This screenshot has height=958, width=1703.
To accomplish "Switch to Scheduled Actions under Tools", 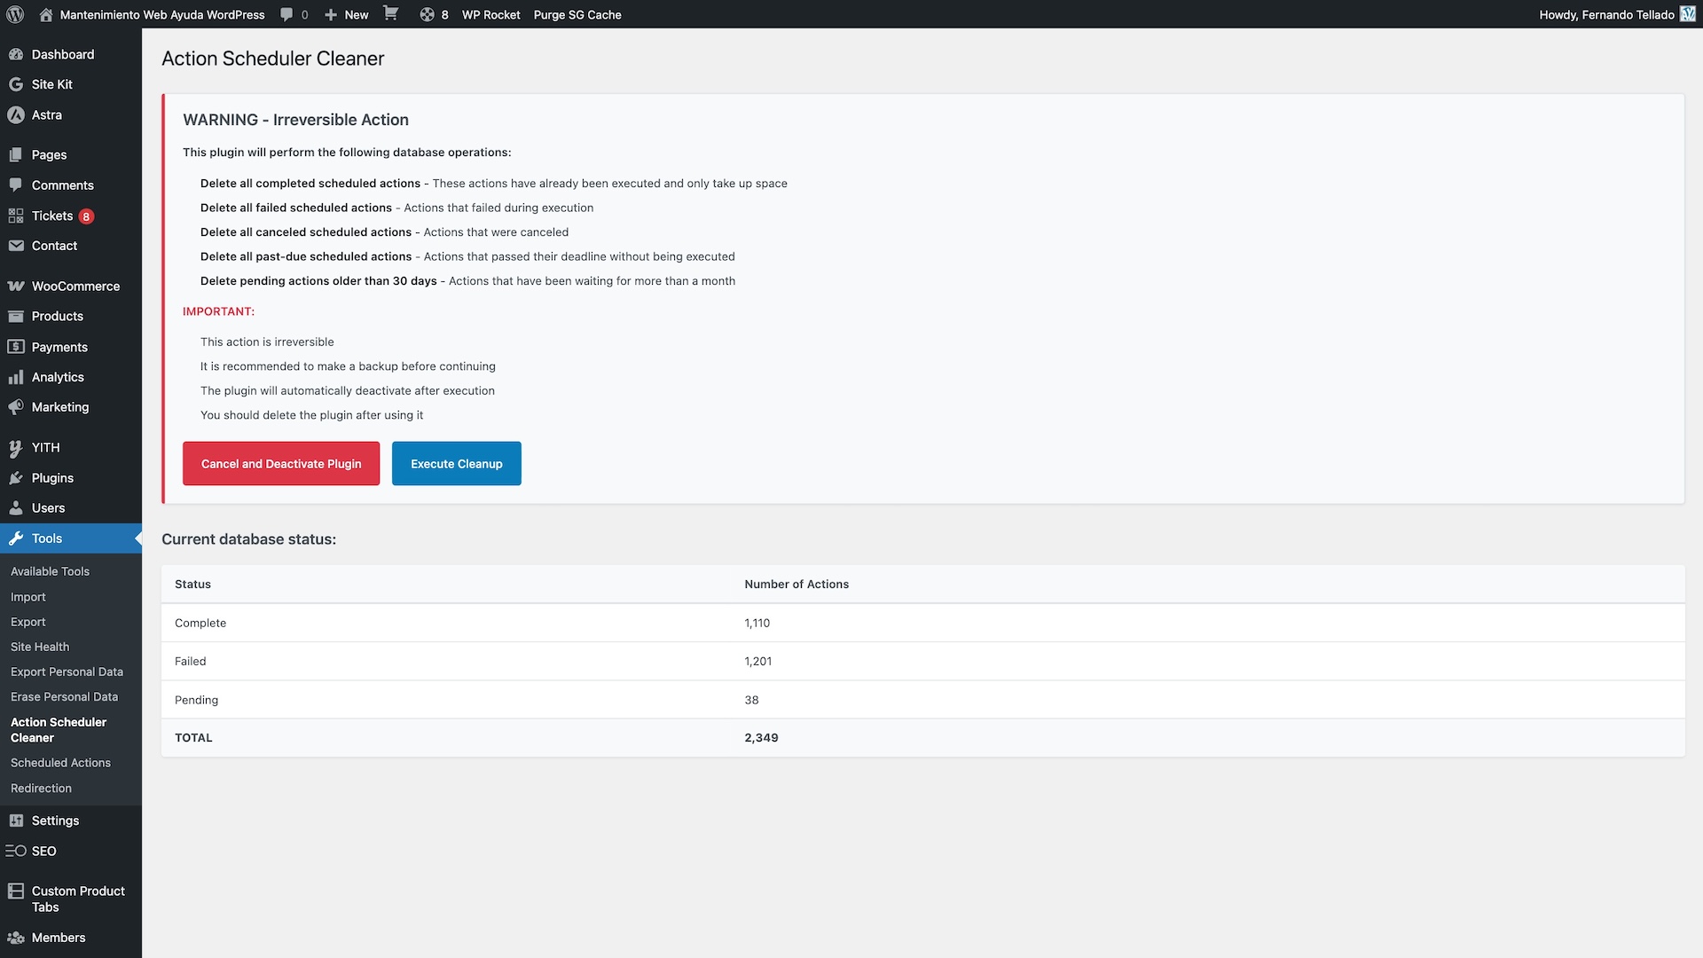I will point(60,762).
